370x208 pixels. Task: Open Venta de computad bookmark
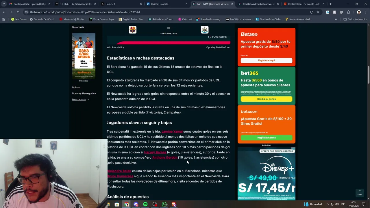(x=298, y=19)
